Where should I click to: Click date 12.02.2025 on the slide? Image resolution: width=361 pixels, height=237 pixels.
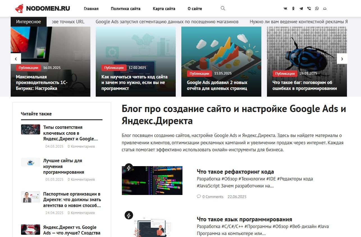(137, 68)
